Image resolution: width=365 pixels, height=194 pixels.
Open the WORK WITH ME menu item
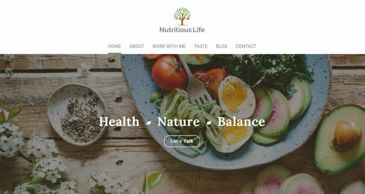(169, 46)
